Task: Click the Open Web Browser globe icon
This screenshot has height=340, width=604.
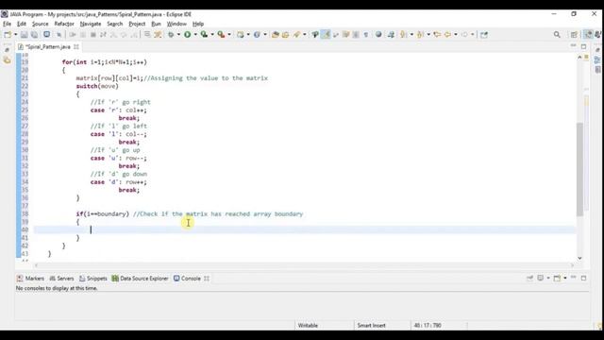Action: (x=378, y=34)
